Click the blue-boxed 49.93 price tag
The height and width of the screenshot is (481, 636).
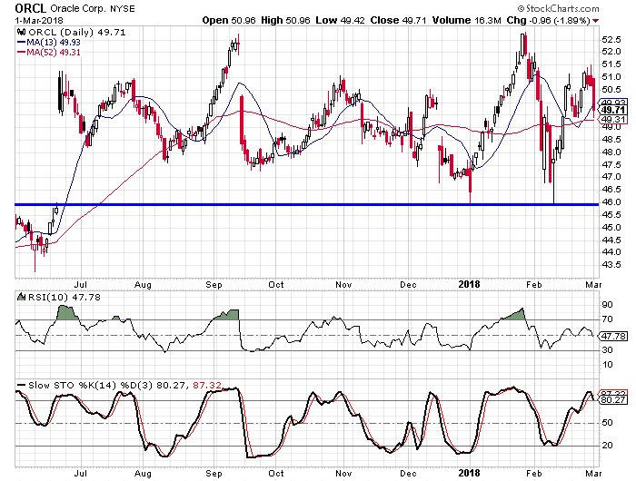(x=612, y=103)
